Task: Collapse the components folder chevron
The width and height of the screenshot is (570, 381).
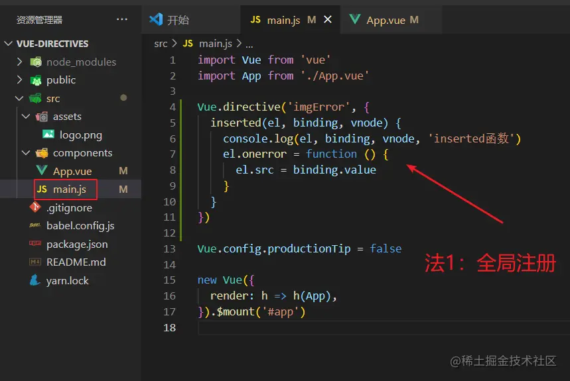Action: pyautogui.click(x=26, y=153)
